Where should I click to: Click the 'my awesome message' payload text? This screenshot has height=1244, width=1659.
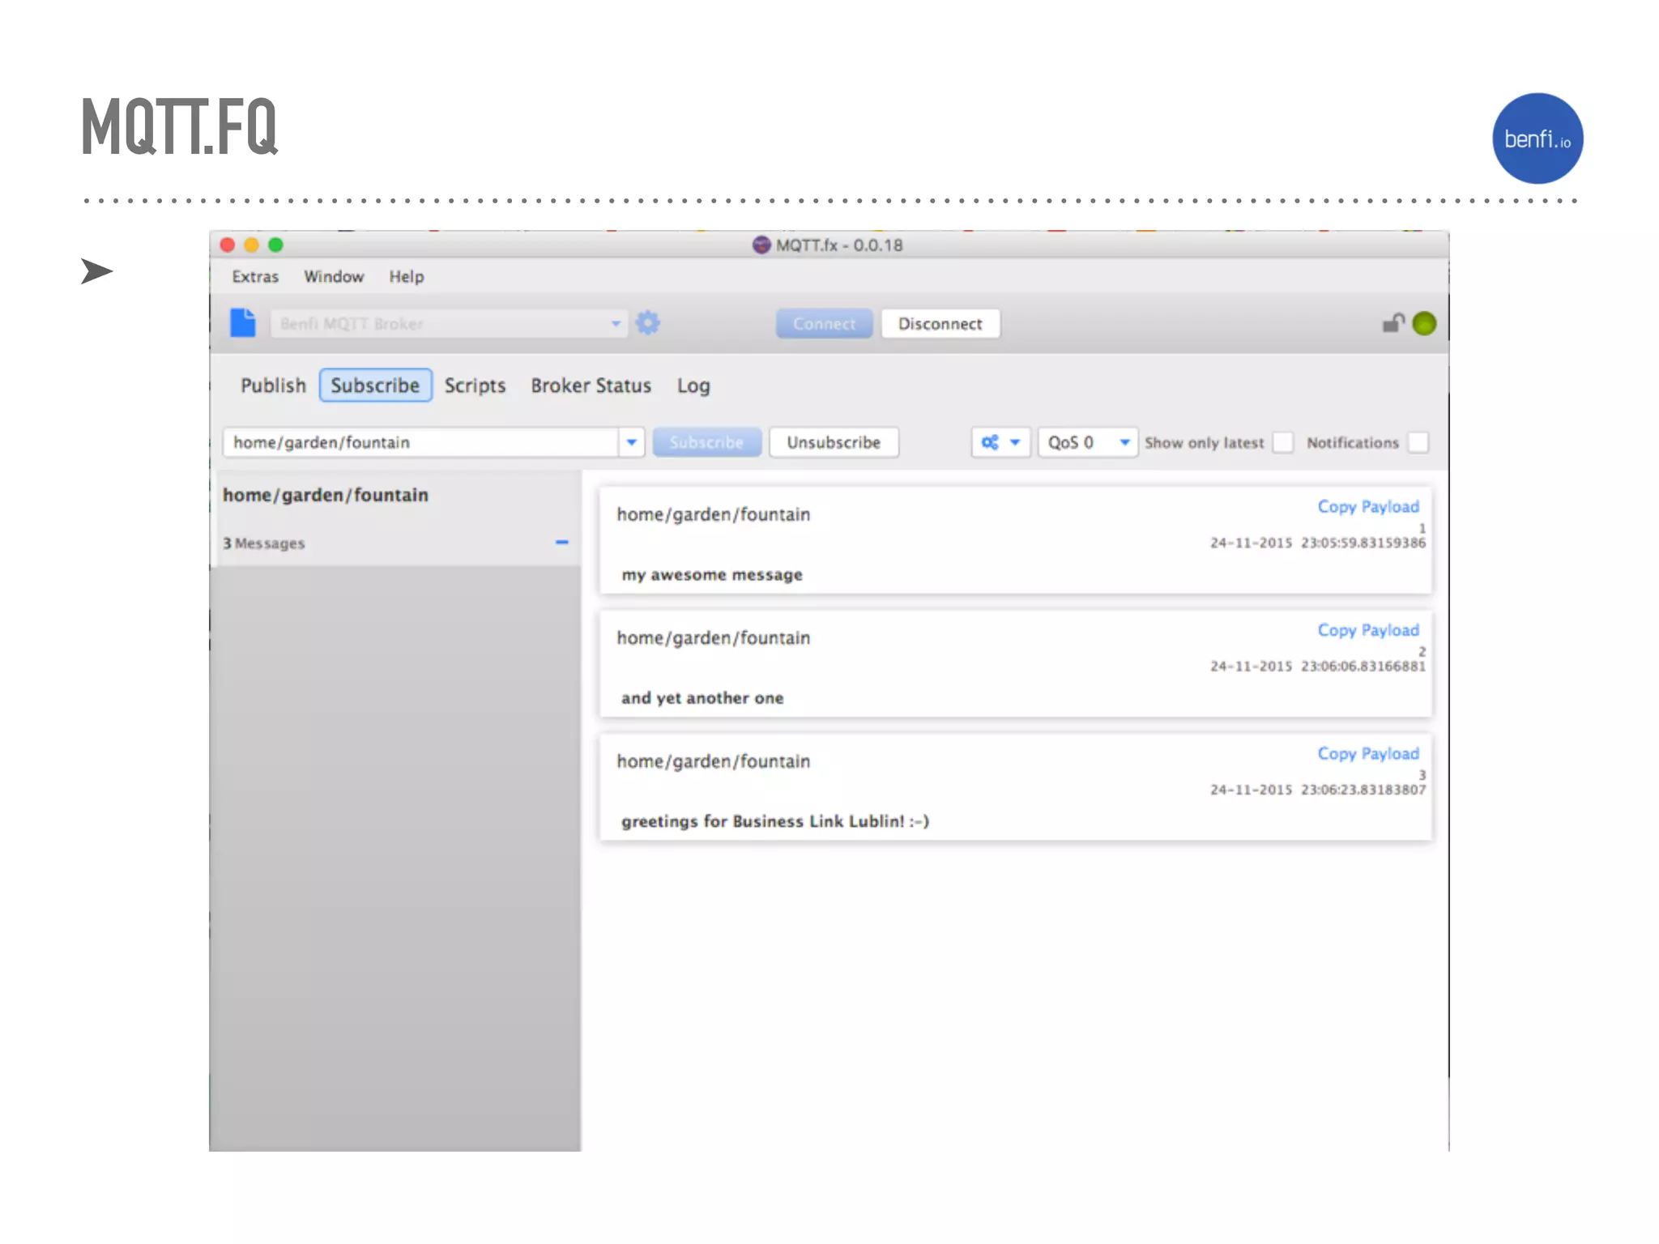point(712,575)
